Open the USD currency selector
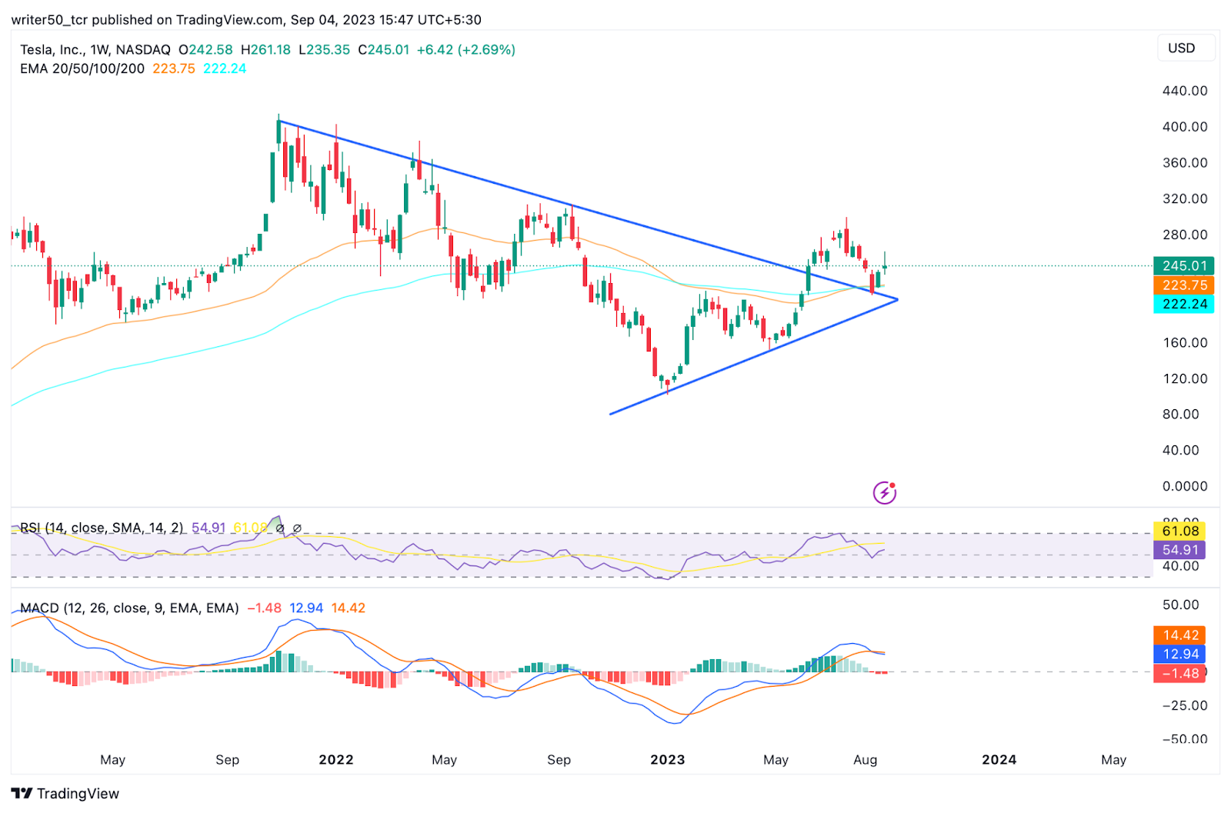The height and width of the screenshot is (813, 1231). [x=1186, y=48]
